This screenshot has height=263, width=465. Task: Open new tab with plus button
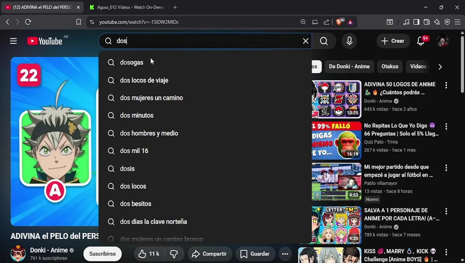tap(175, 7)
